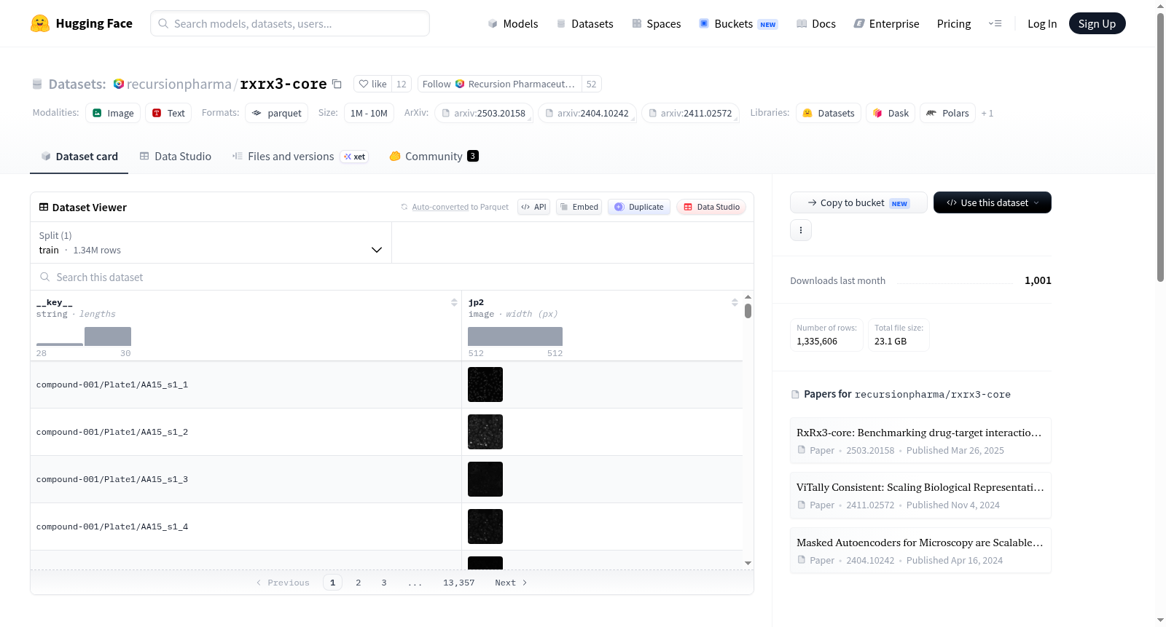This screenshot has height=627, width=1166.
Task: Click the __key__ lengths histogram bar
Action: (x=108, y=336)
